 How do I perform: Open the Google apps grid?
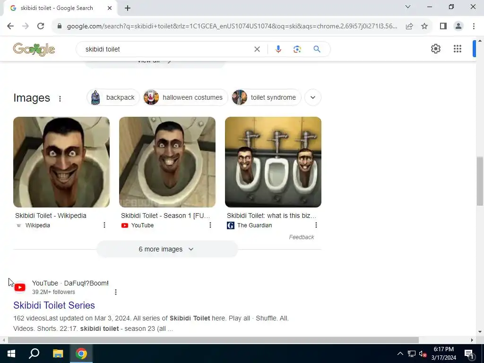458,49
